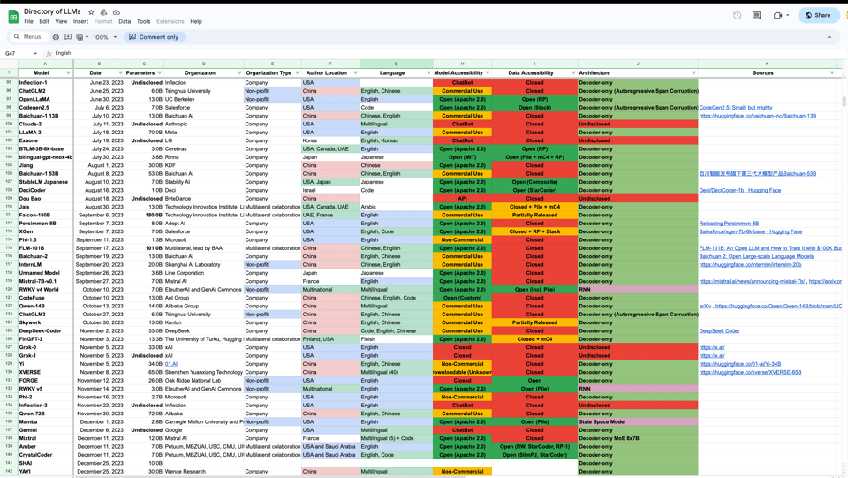This screenshot has height=478, width=848.
Task: Click the add comment toolbar icon
Action: pos(68,37)
